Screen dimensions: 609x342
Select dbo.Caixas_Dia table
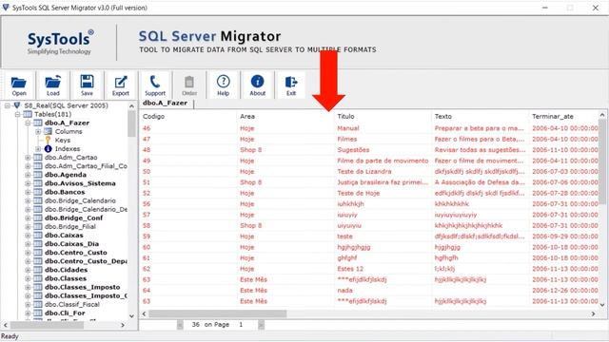[x=72, y=244]
